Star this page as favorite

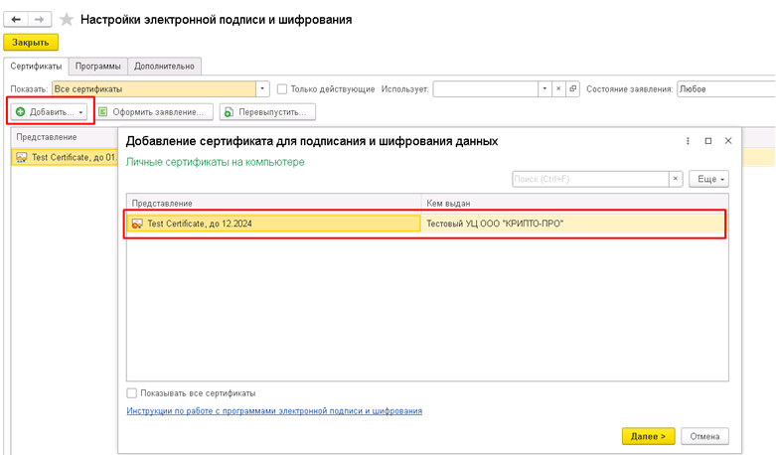[67, 19]
